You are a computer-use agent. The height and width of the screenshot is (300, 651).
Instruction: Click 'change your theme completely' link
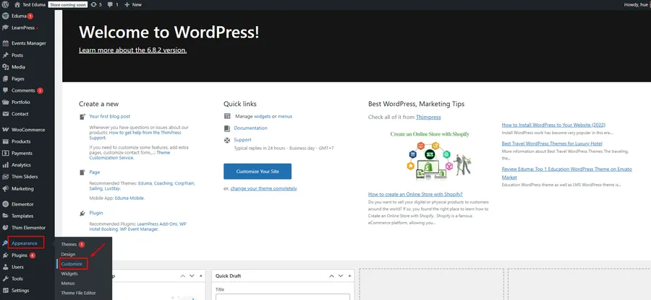pos(263,188)
